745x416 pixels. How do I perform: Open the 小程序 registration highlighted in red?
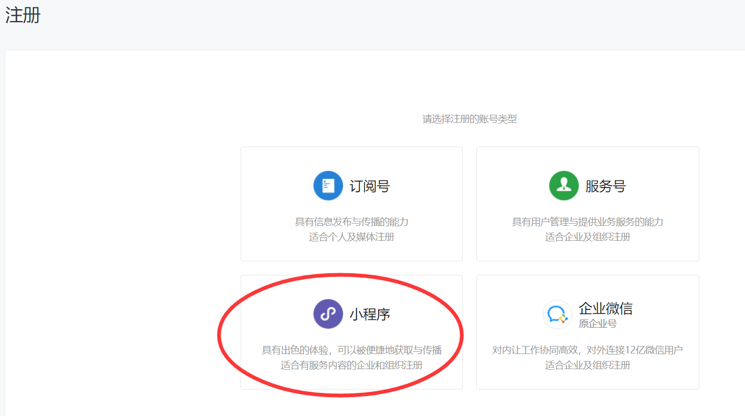pos(351,331)
